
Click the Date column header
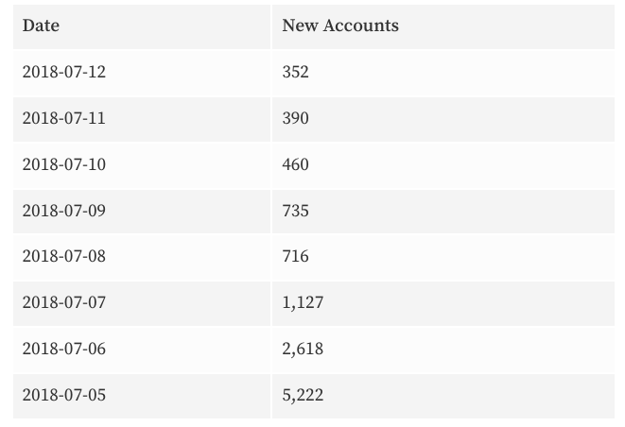click(41, 26)
